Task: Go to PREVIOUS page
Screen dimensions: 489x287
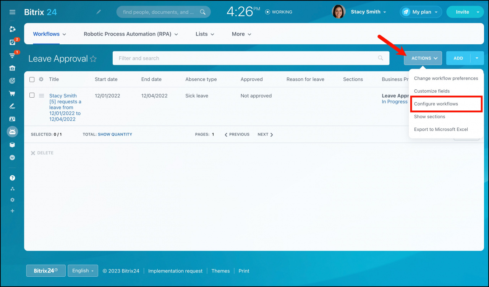Action: 237,134
